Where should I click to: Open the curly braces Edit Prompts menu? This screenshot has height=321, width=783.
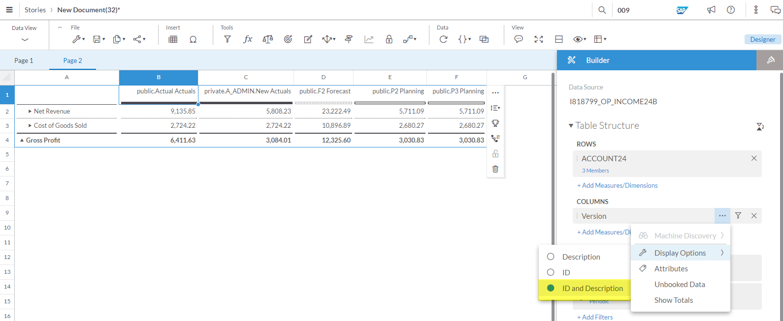(464, 39)
